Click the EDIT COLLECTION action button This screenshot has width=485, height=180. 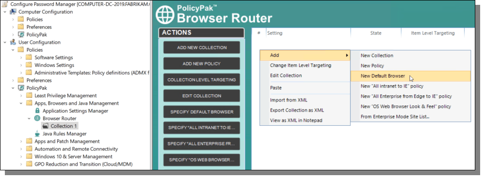[x=202, y=96]
